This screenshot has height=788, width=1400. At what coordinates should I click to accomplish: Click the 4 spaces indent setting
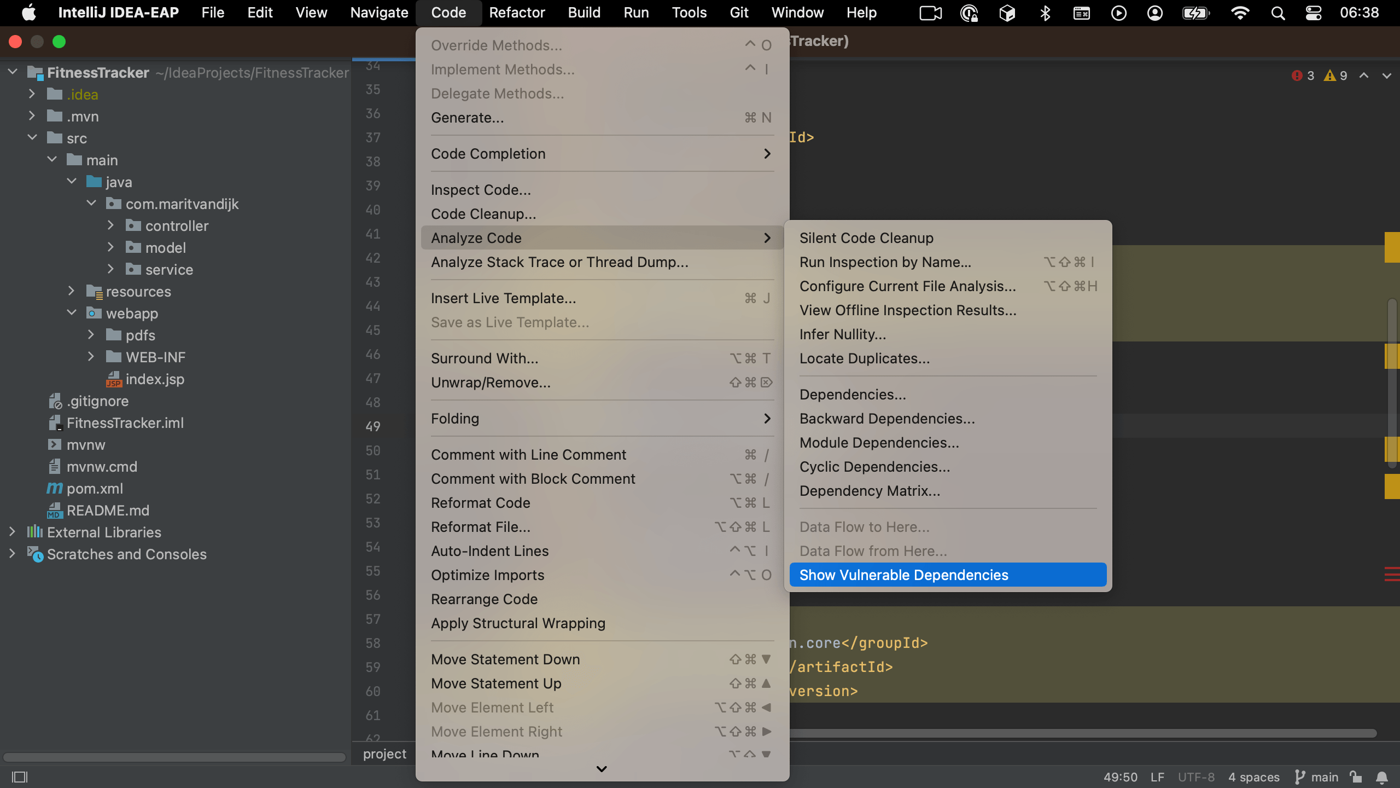tap(1253, 777)
